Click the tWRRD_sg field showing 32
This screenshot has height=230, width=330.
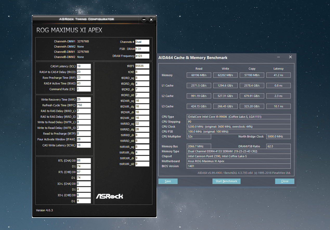pos(142,124)
